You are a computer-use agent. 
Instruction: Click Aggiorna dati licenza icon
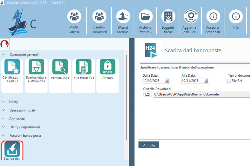pyautogui.click(x=190, y=17)
